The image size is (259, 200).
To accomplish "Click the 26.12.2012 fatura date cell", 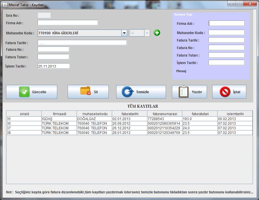I will coord(130,128).
